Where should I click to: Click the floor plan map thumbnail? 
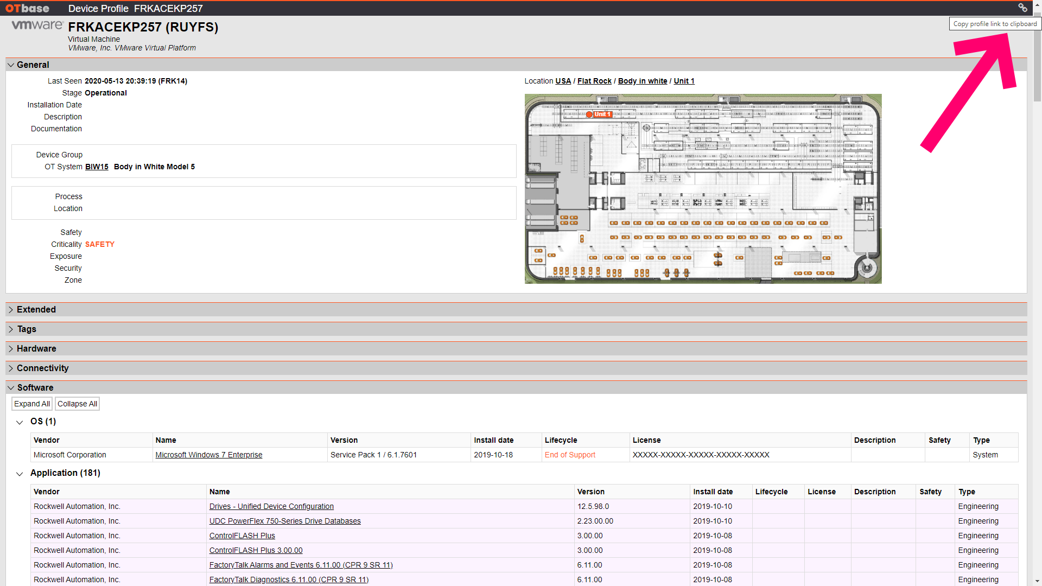click(703, 189)
